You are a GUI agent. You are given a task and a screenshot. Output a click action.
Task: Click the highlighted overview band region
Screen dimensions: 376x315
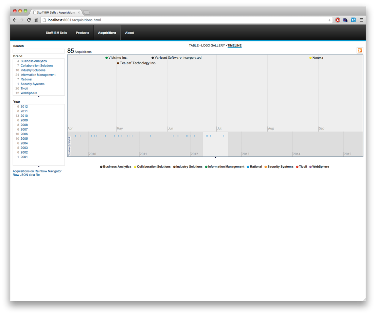click(215, 144)
